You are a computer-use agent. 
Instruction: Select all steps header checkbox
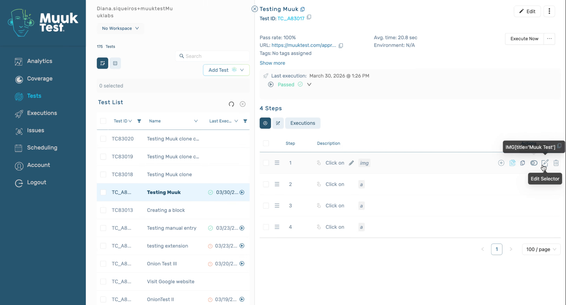tap(266, 143)
